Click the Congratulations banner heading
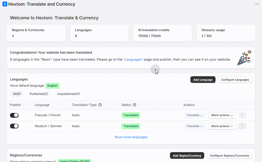The height and width of the screenshot is (162, 262). tap(51, 53)
